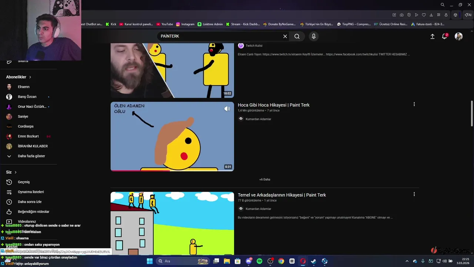The height and width of the screenshot is (267, 474).
Task: Open YouTube upload/create icon
Action: click(432, 36)
